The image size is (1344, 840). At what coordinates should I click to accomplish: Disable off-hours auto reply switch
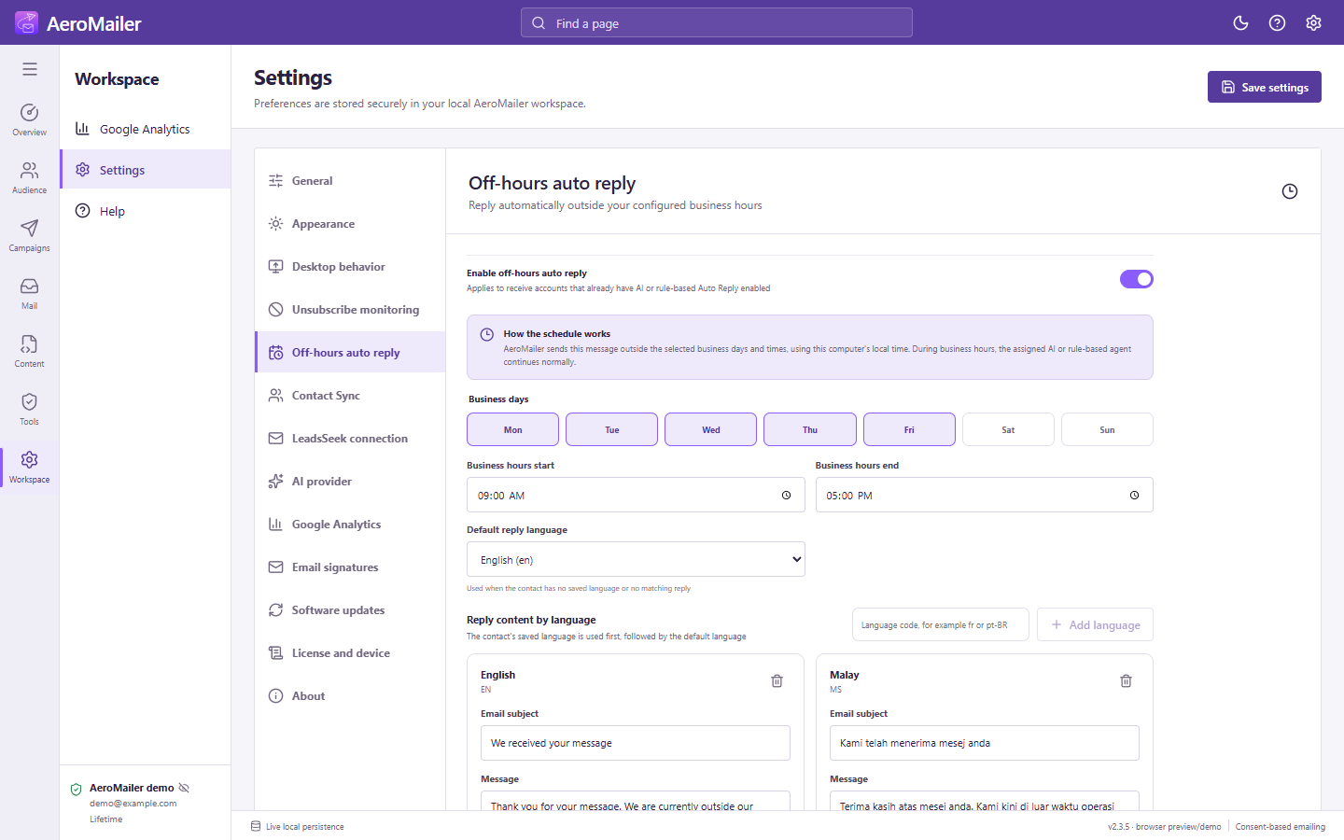pos(1136,279)
